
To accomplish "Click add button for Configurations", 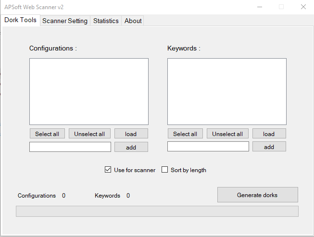I will pos(131,147).
